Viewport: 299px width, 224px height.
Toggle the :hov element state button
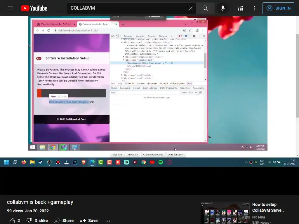(184, 92)
